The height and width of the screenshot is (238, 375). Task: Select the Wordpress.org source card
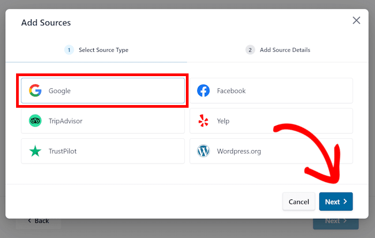tap(271, 151)
